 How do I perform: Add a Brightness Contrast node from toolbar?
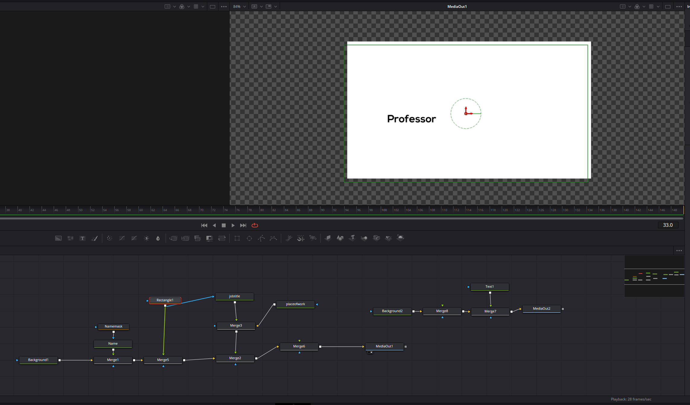point(146,238)
